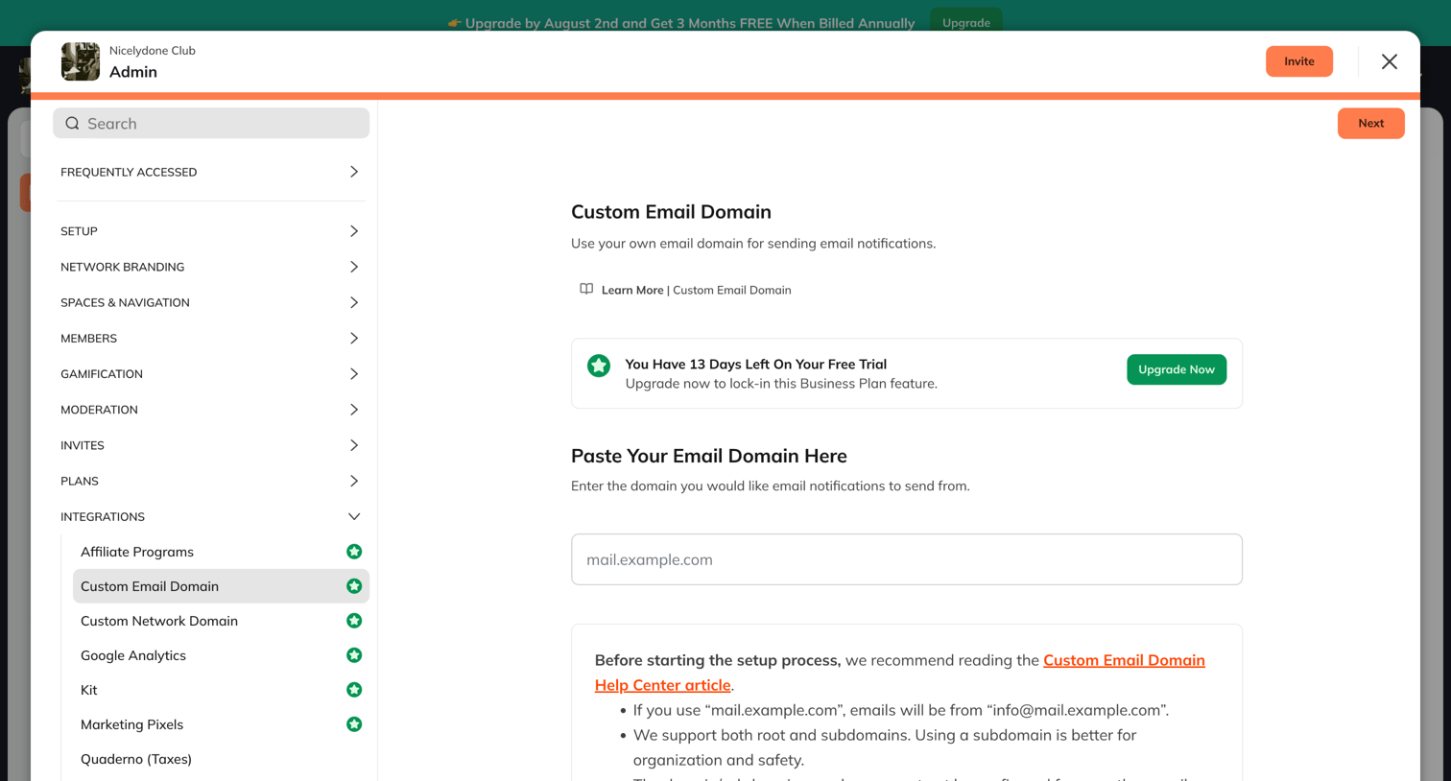Expand the Members section
Screen dimensions: 1451x781
click(210, 338)
